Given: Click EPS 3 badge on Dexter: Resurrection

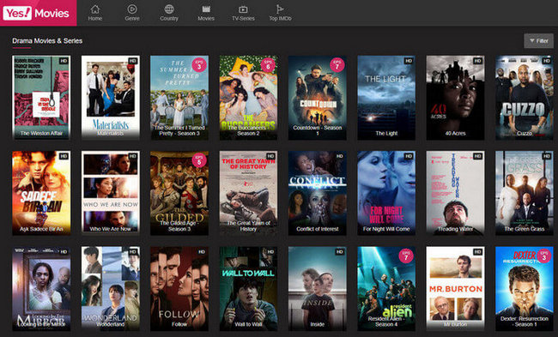Looking at the screenshot, I should (544, 256).
